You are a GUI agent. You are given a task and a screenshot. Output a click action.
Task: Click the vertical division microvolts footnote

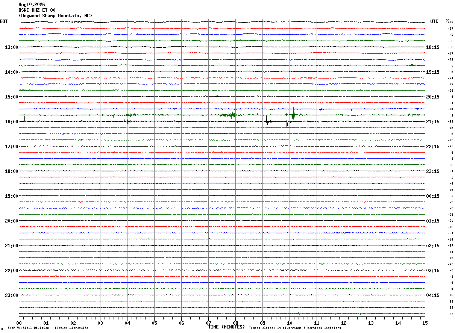tap(48, 328)
